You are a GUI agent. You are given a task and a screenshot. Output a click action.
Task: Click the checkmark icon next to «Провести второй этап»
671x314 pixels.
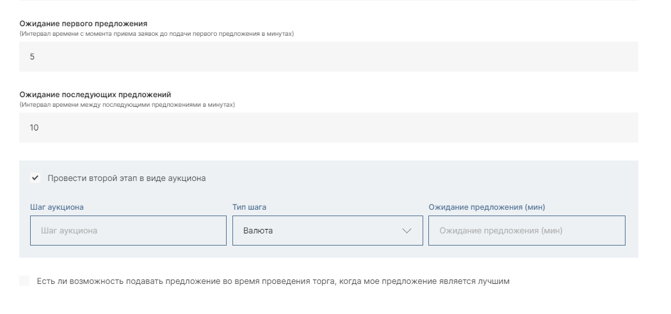click(x=35, y=178)
